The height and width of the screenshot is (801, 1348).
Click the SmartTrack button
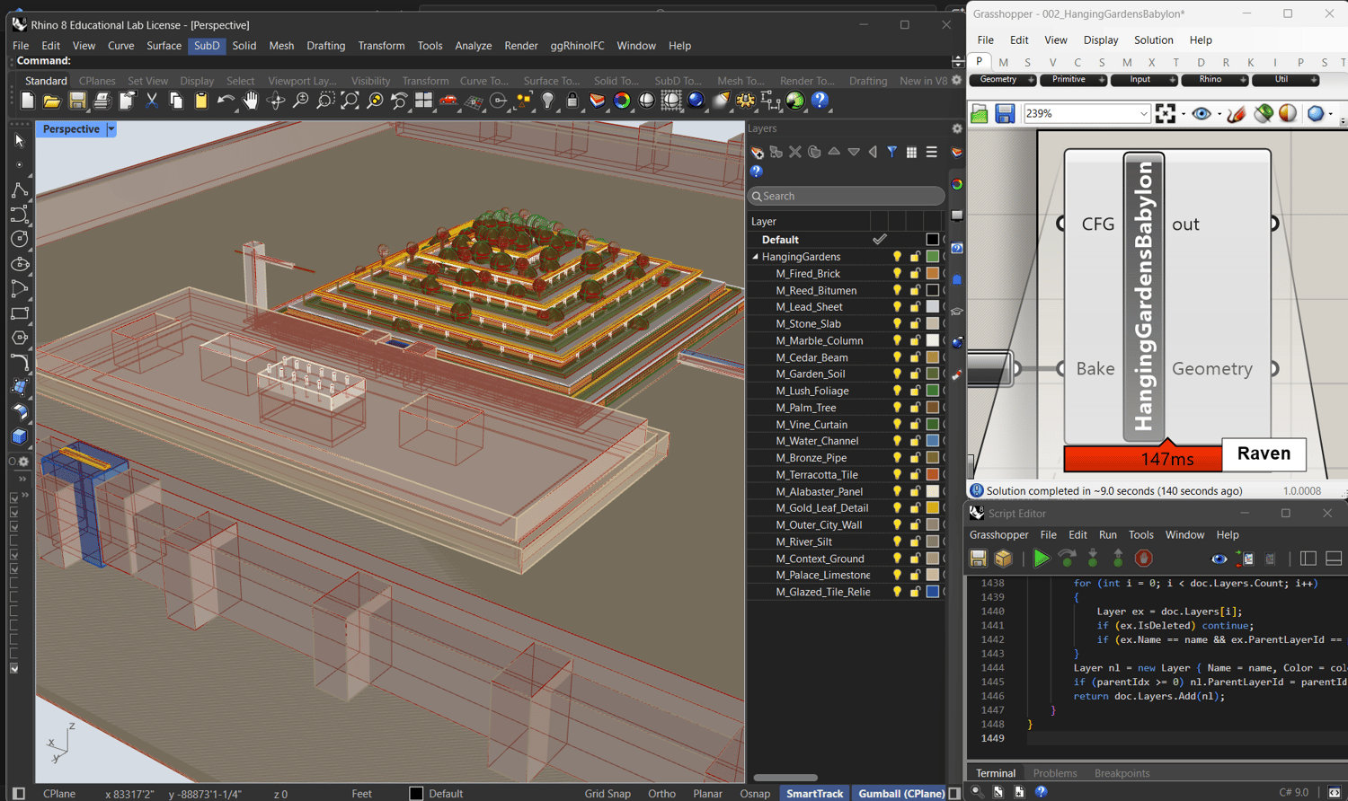pos(814,794)
